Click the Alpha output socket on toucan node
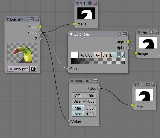Viewport: 160px width, 138px height. click(40, 33)
